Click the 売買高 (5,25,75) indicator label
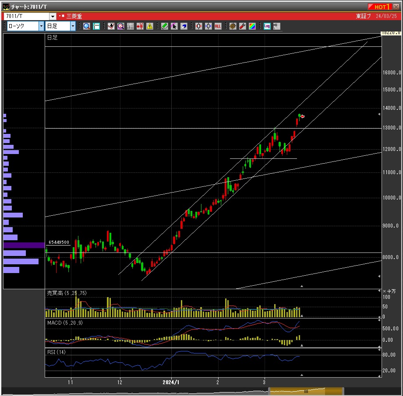 [x=67, y=293]
